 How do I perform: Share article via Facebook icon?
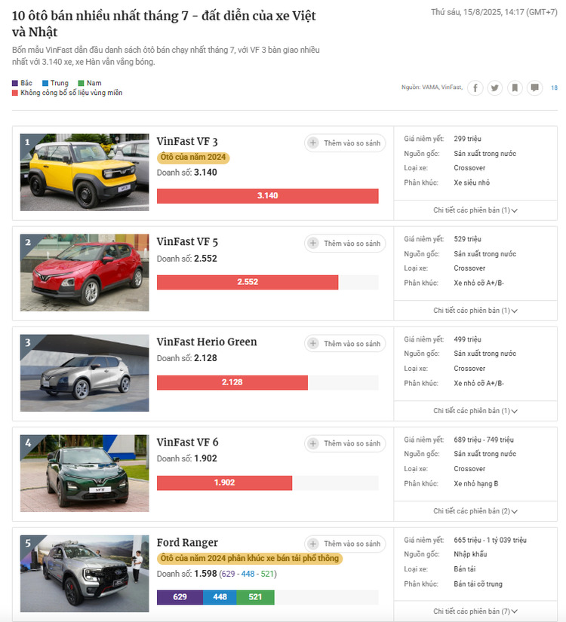475,87
